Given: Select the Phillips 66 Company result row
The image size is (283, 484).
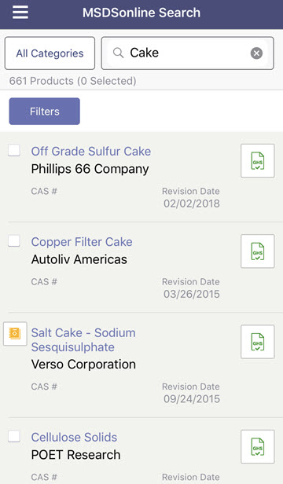Looking at the screenshot, I should (x=141, y=178).
